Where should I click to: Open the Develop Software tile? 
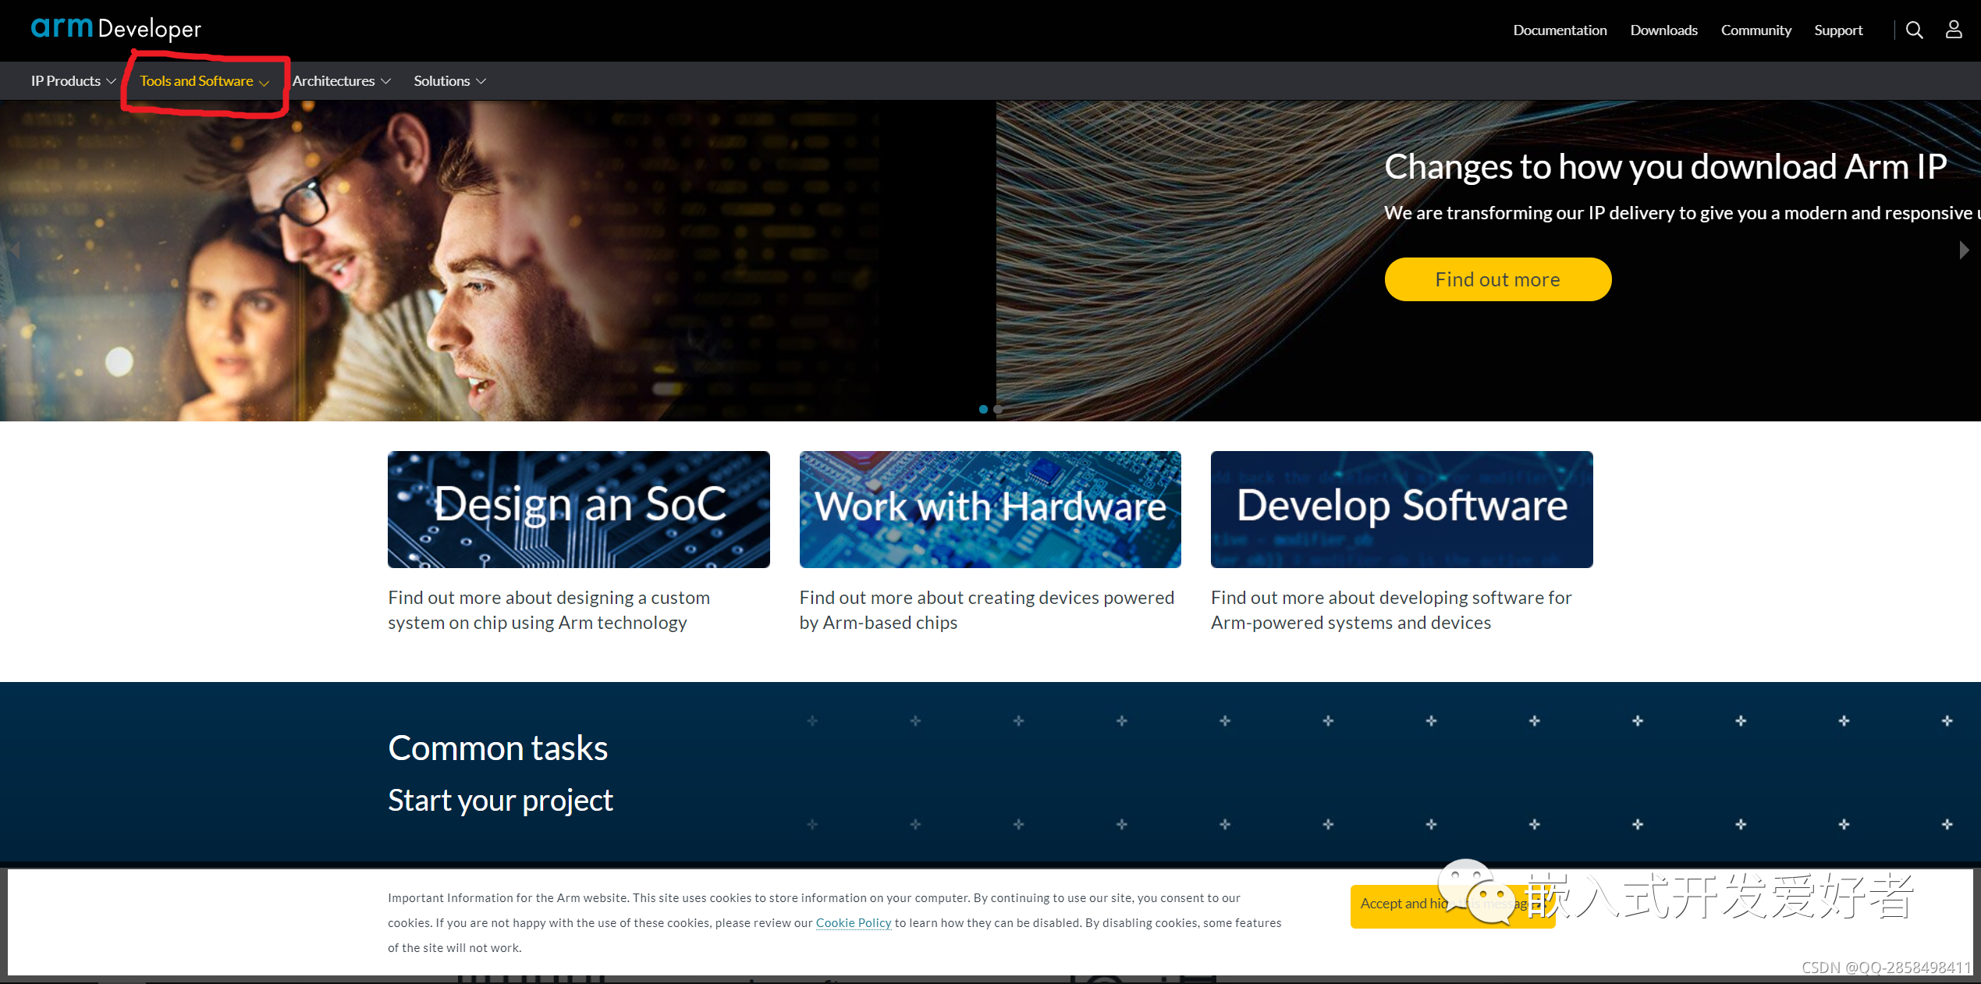[1401, 509]
